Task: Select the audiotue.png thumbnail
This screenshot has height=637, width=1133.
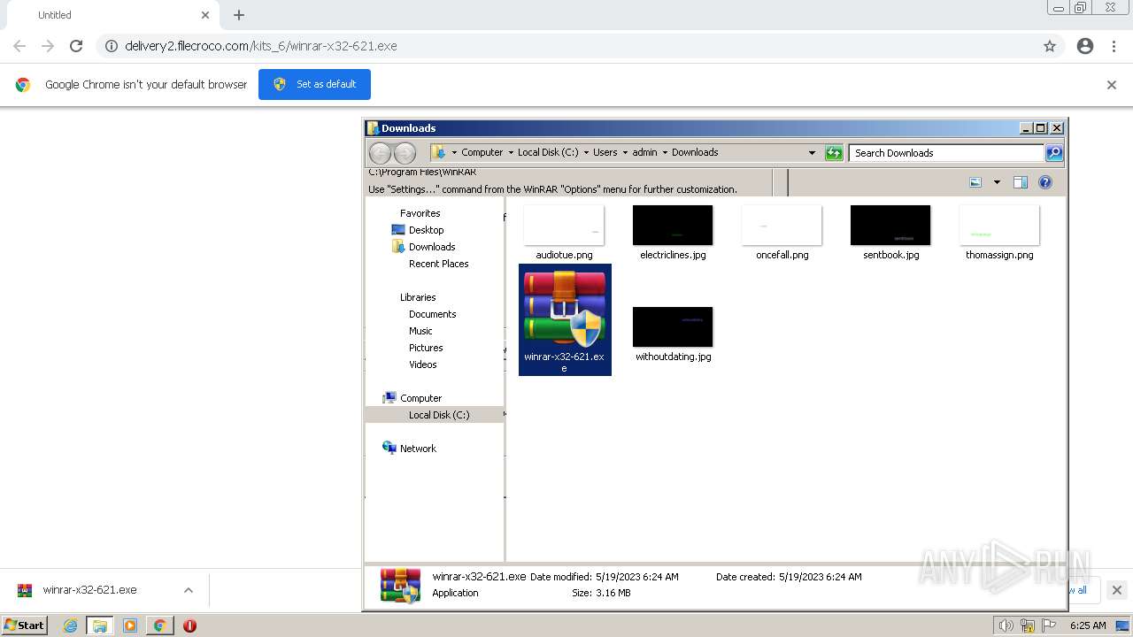Action: point(564,226)
